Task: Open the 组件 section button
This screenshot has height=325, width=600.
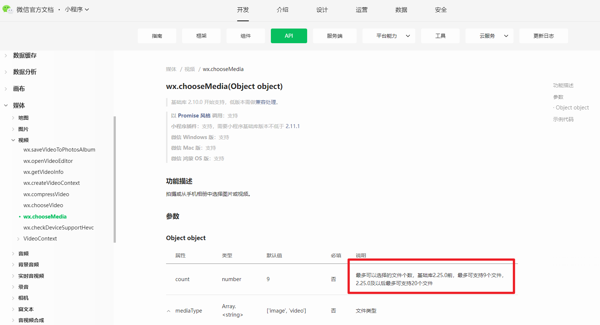Action: pos(246,36)
